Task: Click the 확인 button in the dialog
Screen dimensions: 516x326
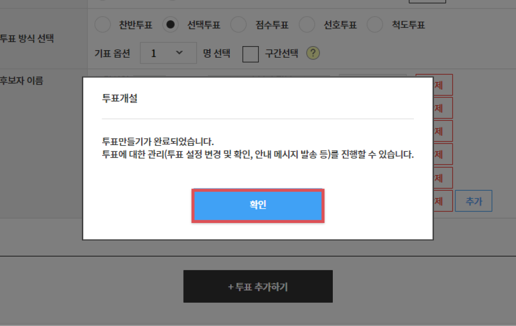Action: coord(258,206)
